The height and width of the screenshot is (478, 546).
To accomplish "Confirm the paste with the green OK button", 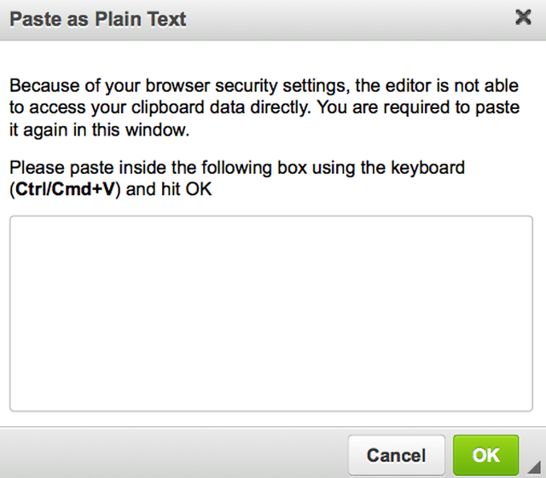I will [x=485, y=455].
